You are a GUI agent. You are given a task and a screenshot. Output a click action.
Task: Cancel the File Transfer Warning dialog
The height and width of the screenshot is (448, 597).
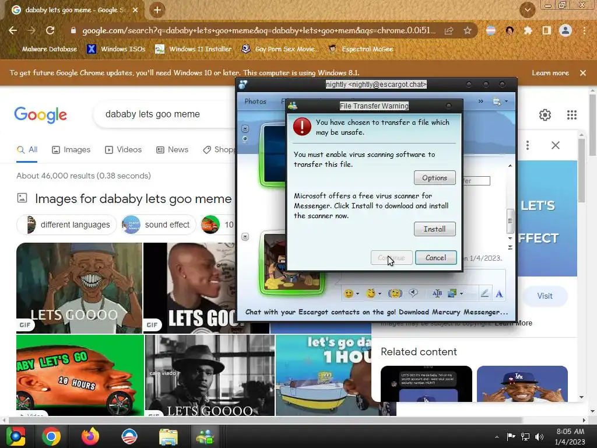(x=436, y=258)
